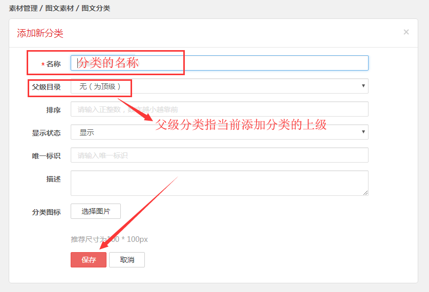Image resolution: width=429 pixels, height=292 pixels.
Task: Select the 图文分类 breadcrumb item
Action: click(x=96, y=8)
